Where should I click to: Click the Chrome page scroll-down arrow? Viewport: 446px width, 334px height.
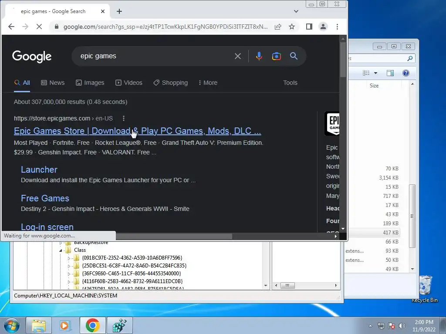343,229
